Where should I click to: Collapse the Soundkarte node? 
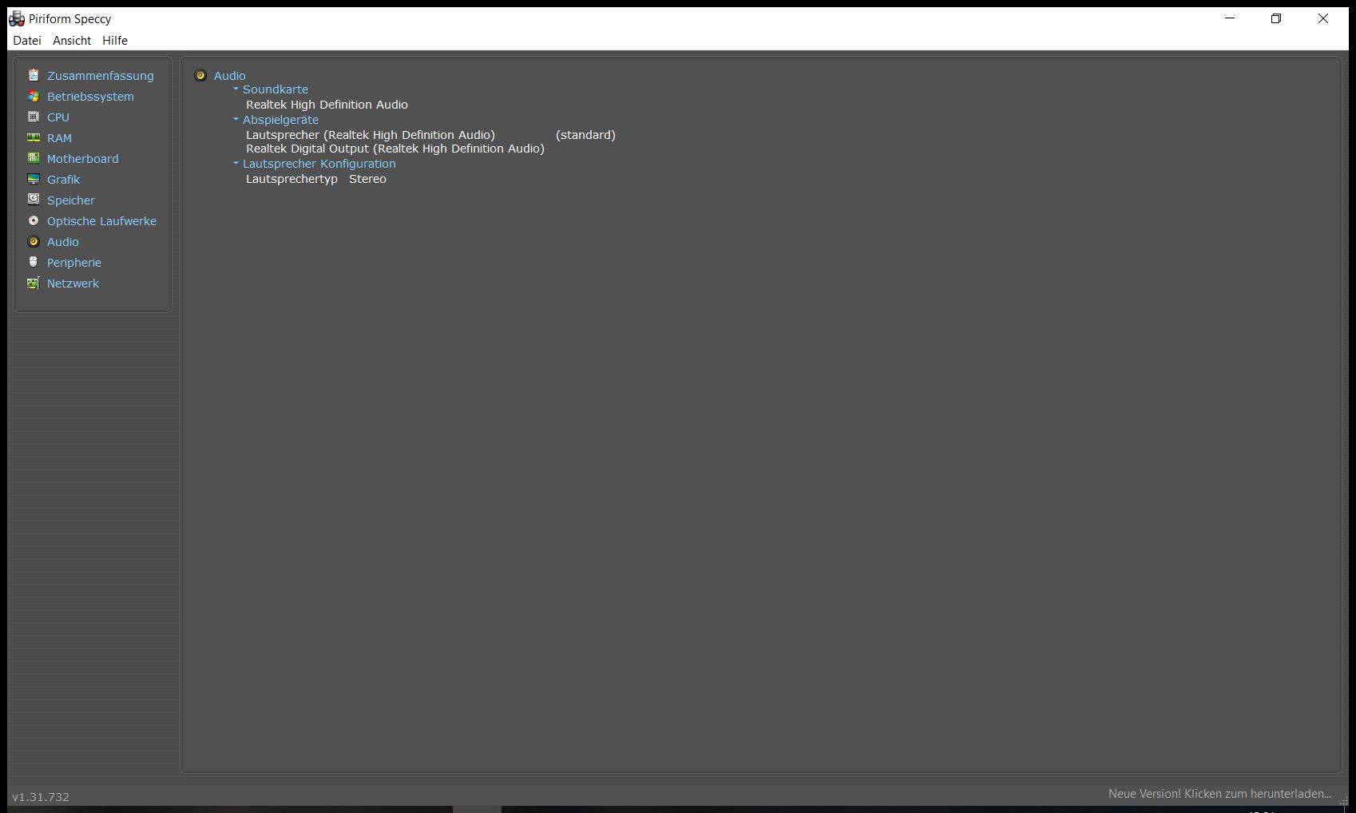236,89
